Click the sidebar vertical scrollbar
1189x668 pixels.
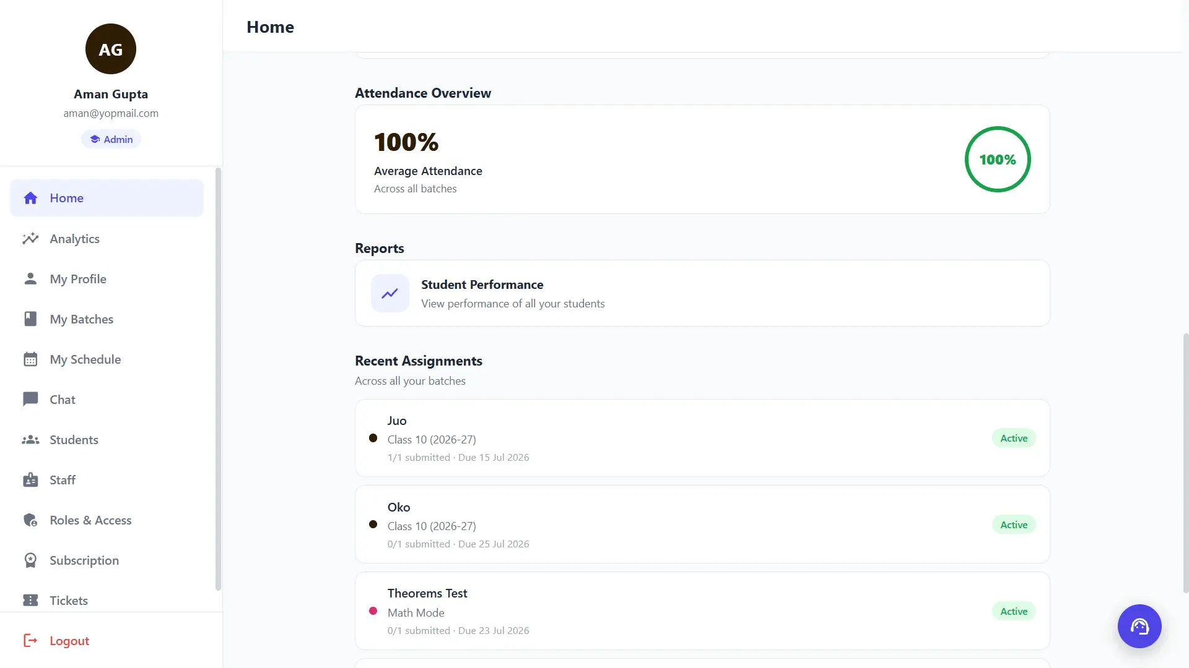tap(218, 379)
